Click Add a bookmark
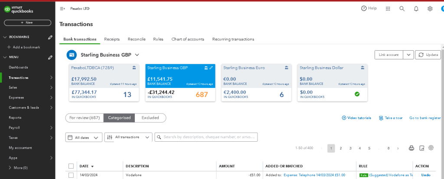444x179 pixels. click(x=24, y=47)
